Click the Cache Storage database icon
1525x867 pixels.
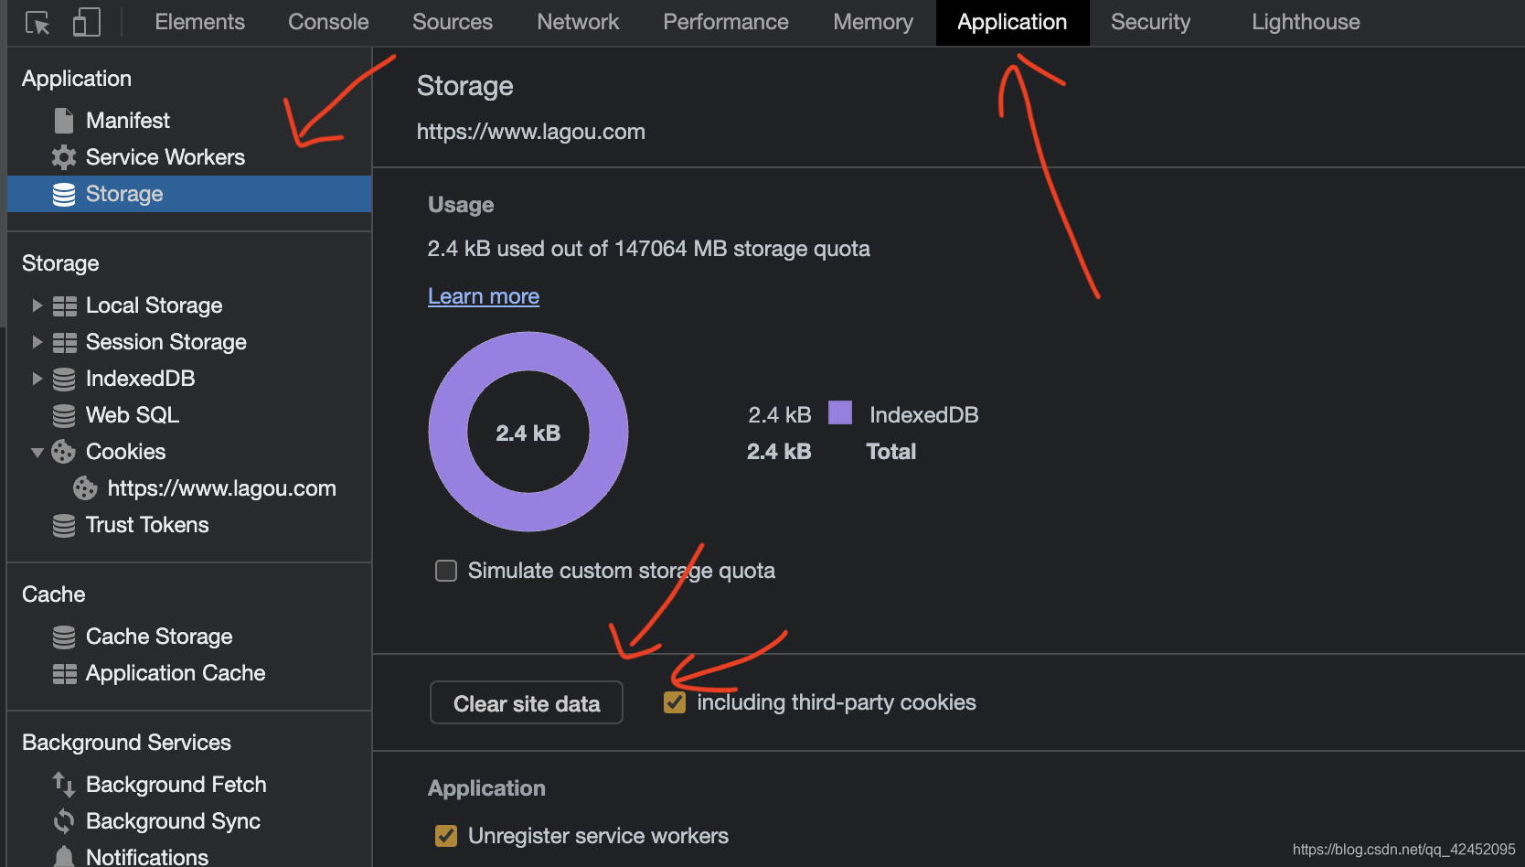tap(64, 637)
